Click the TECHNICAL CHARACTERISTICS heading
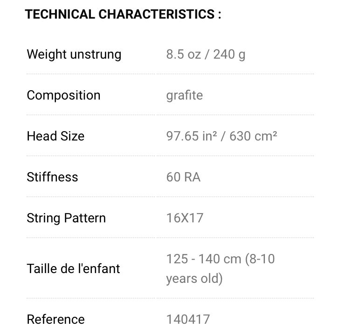This screenshot has height=334, width=340. [x=123, y=14]
